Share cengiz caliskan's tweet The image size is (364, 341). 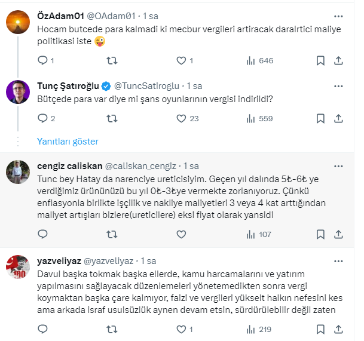[338, 235]
